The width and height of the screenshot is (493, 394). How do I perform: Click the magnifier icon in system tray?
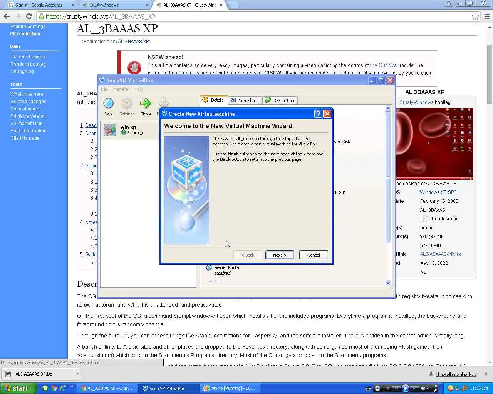[x=464, y=388]
